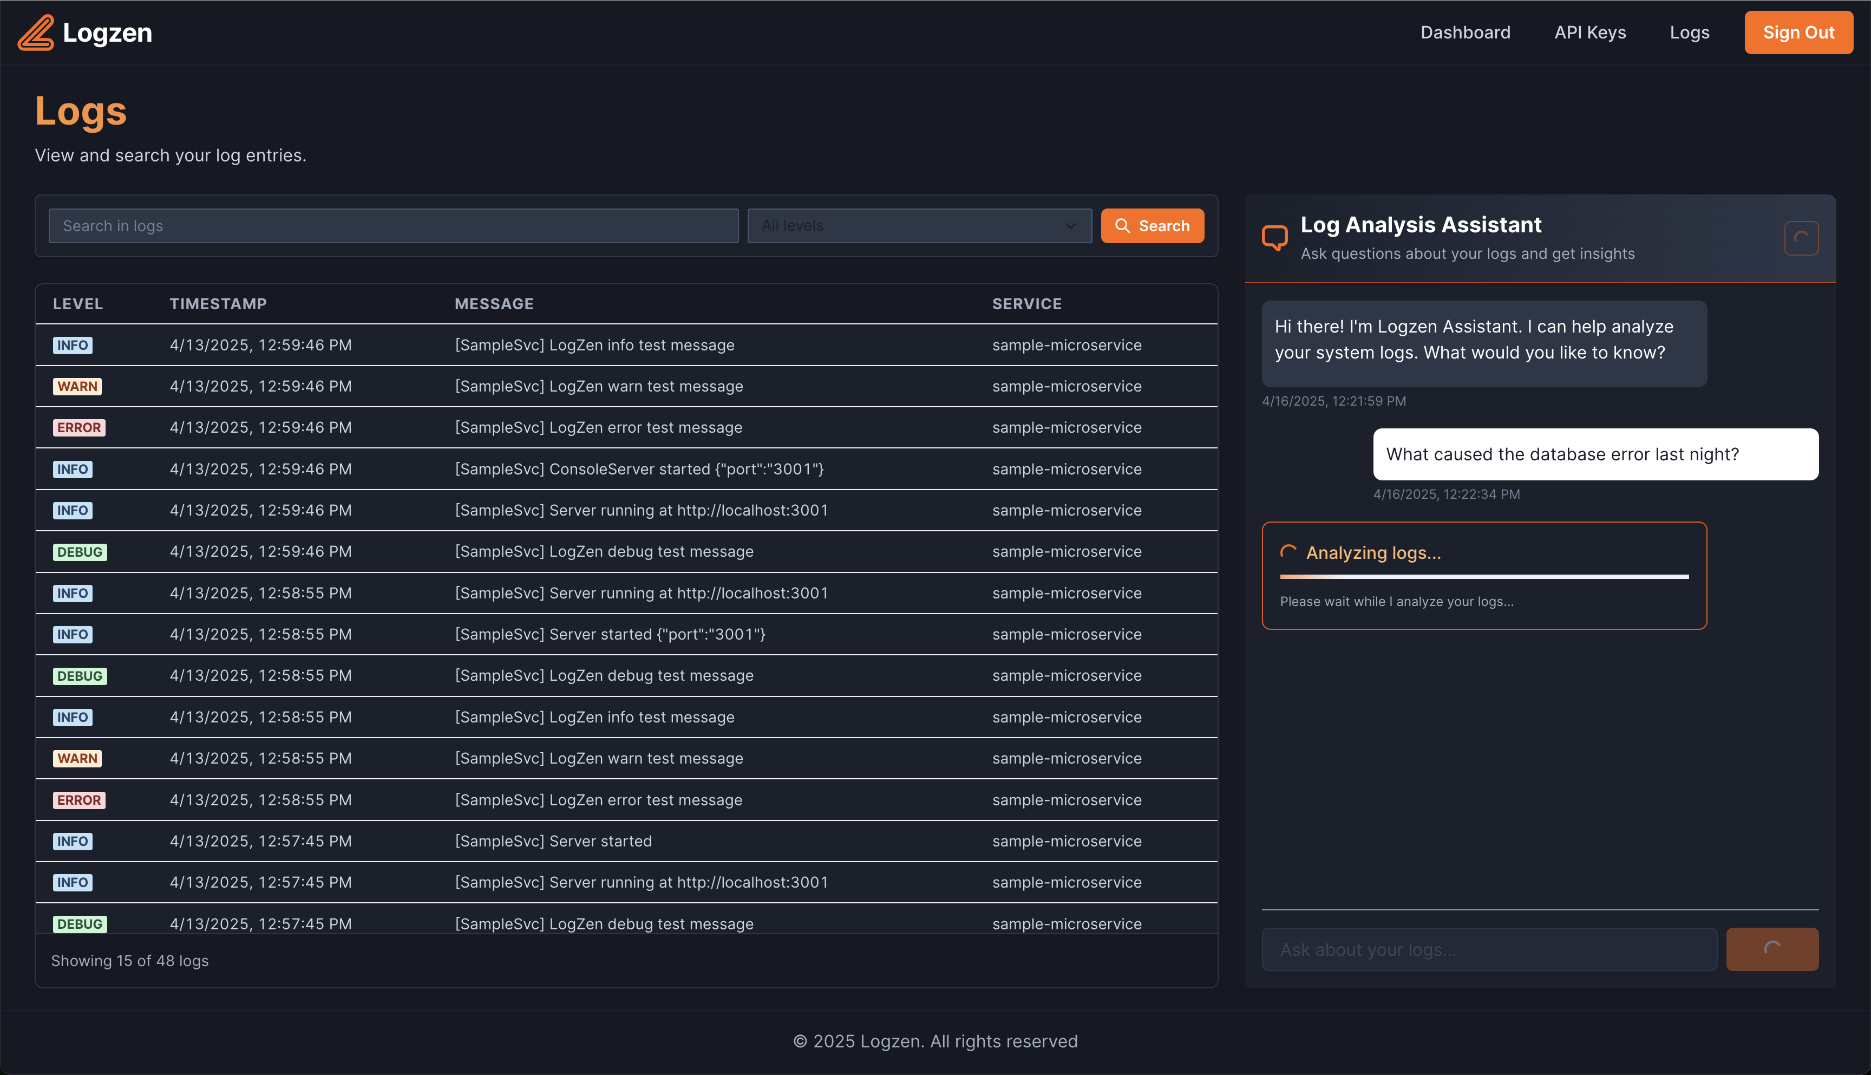Click the refresh icon in assistant panel header
Screen dimensions: 1871x1075
point(1801,238)
